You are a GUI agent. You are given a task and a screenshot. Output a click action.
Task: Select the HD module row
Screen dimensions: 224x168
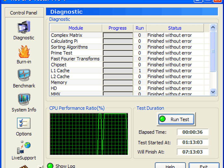coord(130,88)
